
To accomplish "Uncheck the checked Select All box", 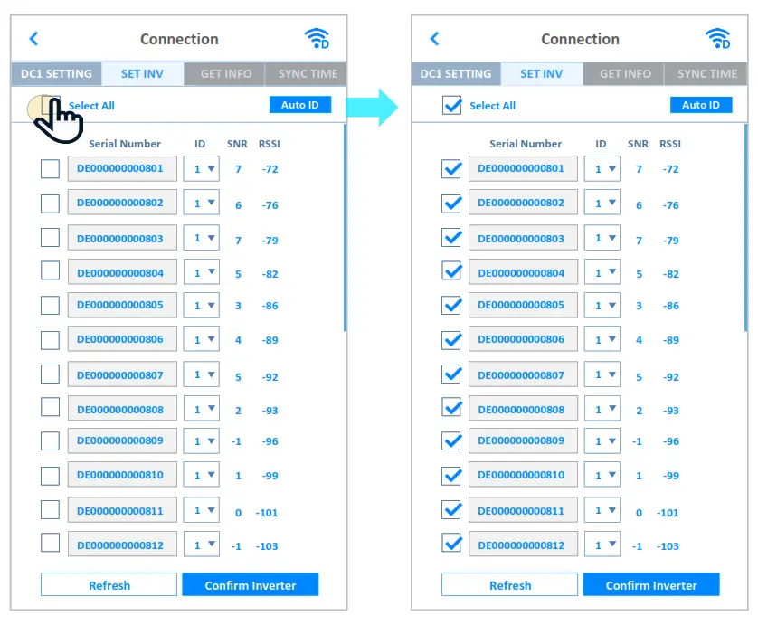I will (451, 106).
